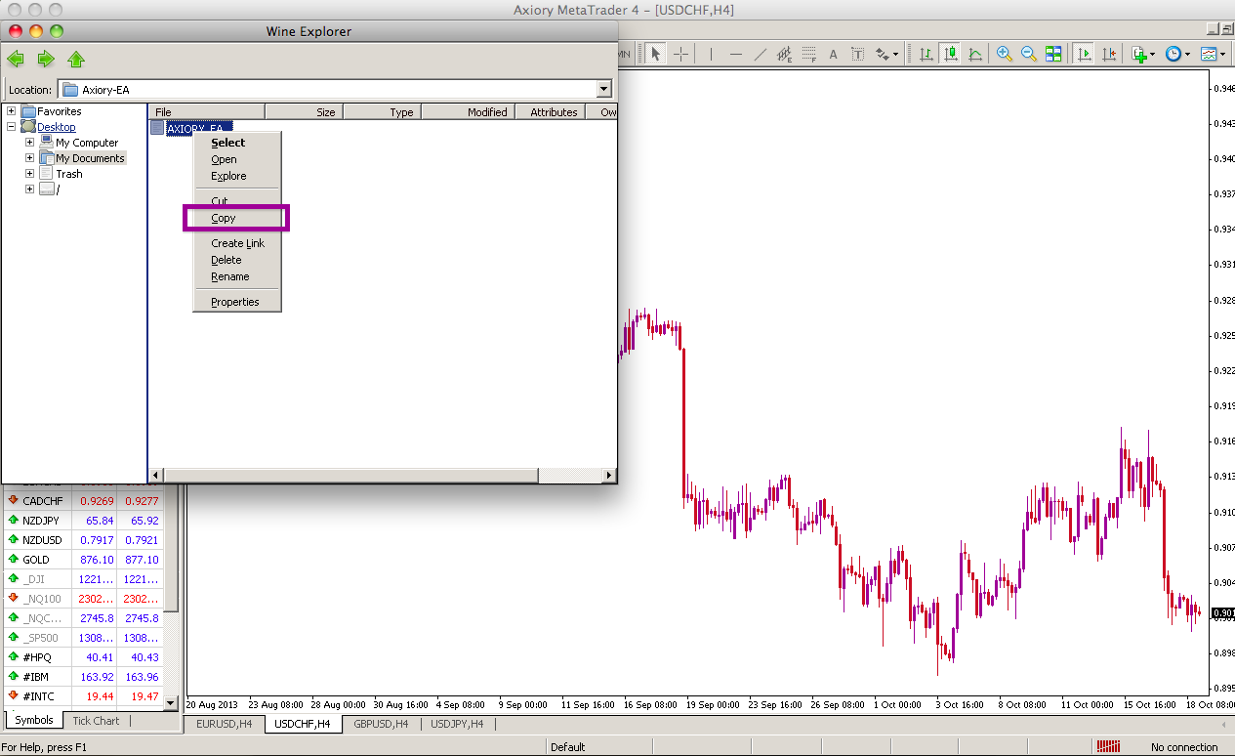The image size is (1235, 756).
Task: Switch chart to line chart mode
Action: pos(973,54)
